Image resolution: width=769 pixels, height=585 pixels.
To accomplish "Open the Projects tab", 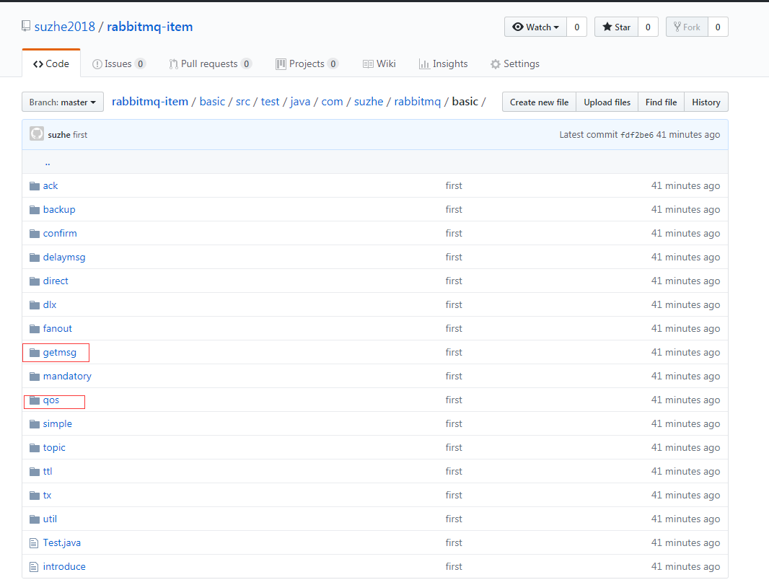I will 307,63.
